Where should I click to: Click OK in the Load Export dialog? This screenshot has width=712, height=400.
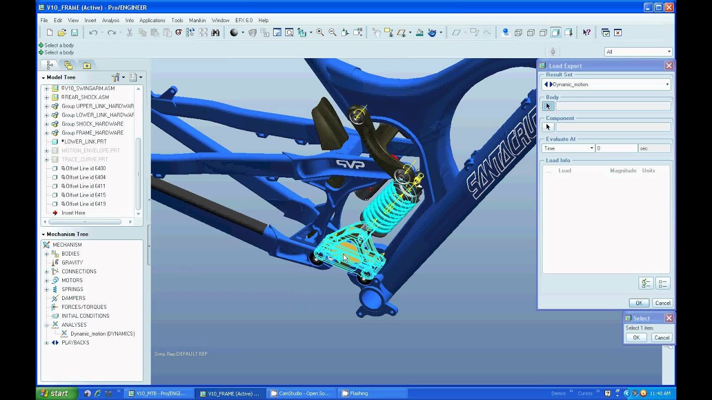pyautogui.click(x=639, y=303)
